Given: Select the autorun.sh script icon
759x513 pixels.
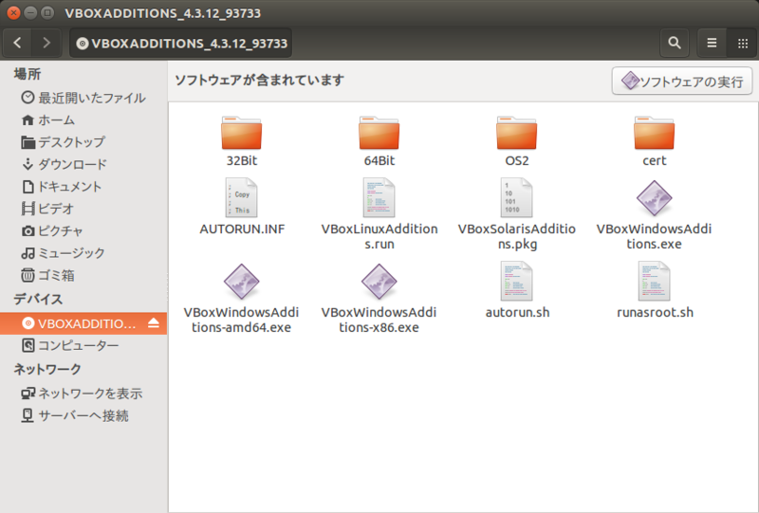Looking at the screenshot, I should click(516, 282).
